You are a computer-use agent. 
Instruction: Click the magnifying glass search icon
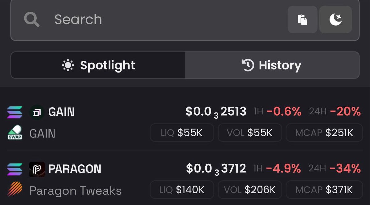32,20
